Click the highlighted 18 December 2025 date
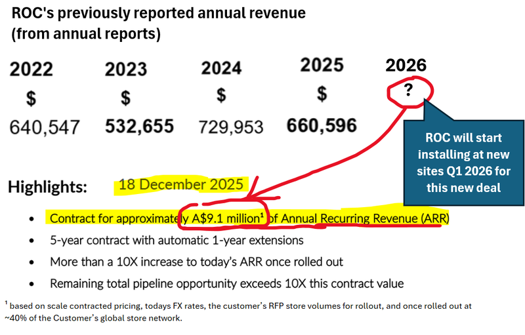525x335 pixels. pyautogui.click(x=180, y=186)
